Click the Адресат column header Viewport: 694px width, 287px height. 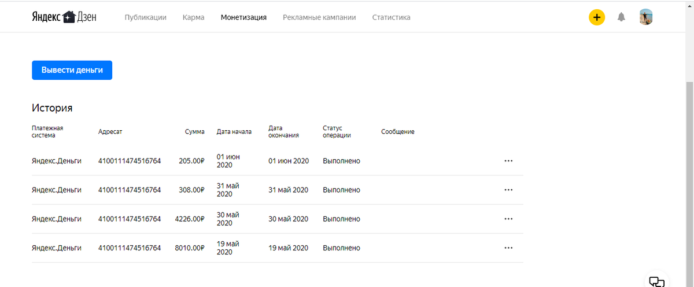click(x=110, y=132)
